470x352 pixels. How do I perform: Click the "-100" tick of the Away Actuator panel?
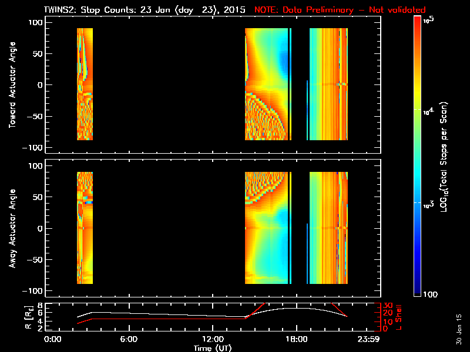point(32,291)
